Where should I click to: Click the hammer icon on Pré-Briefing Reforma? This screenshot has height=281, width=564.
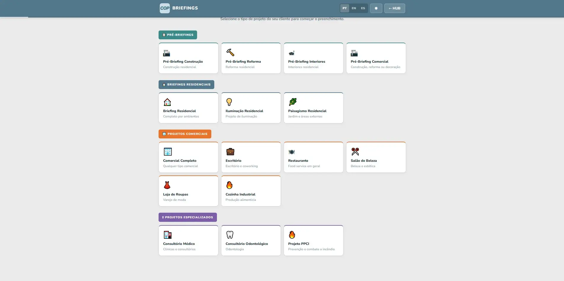[230, 53]
